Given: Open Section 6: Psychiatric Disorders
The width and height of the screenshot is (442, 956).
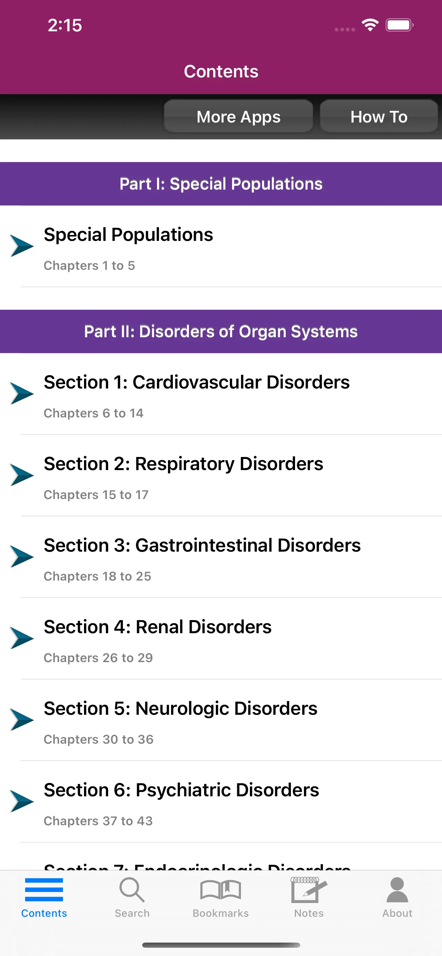Looking at the screenshot, I should [x=181, y=790].
